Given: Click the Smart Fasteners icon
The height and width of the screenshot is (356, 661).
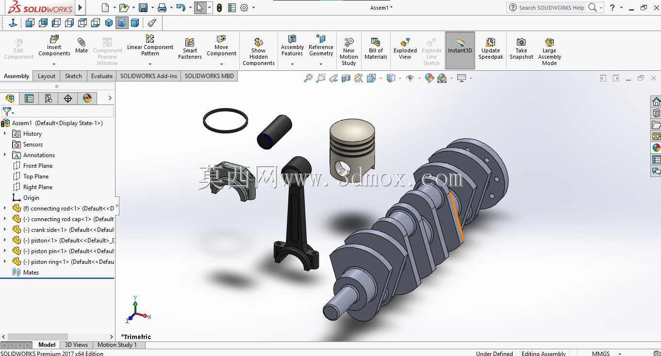Looking at the screenshot, I should (190, 48).
